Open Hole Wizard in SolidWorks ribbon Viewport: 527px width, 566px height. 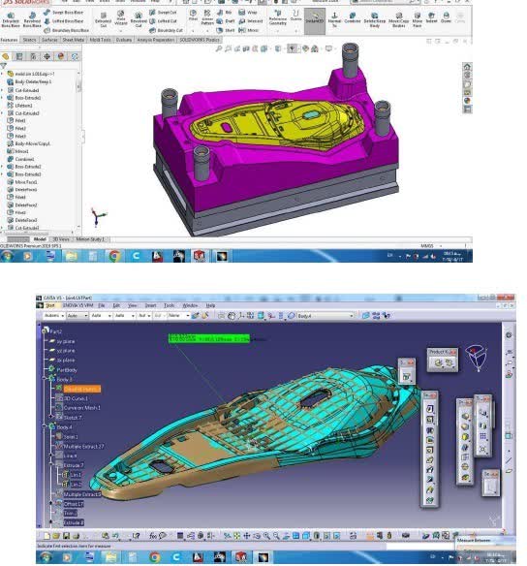[x=121, y=19]
